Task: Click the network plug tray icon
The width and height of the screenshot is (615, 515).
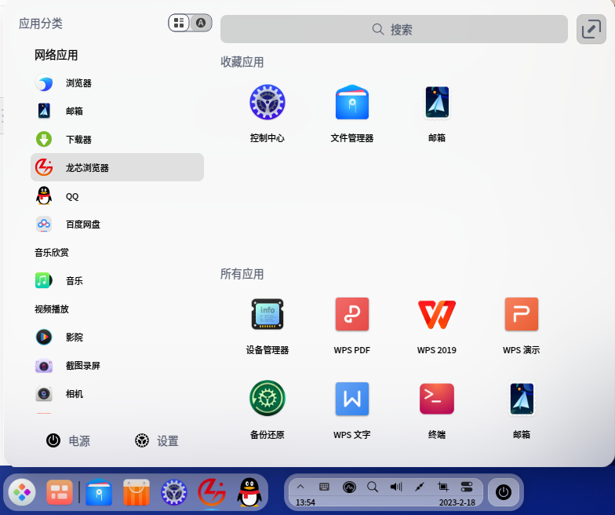Action: pos(420,487)
